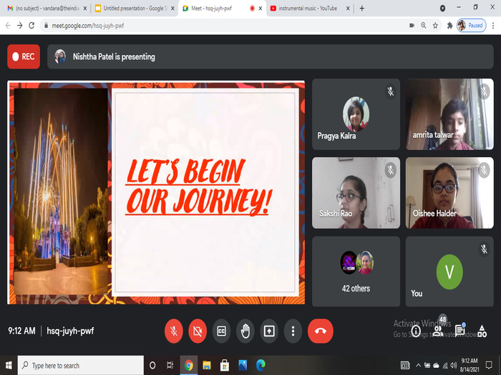
Task: Switch to Meet hsq-juyh-pwf tab
Action: [x=222, y=9]
